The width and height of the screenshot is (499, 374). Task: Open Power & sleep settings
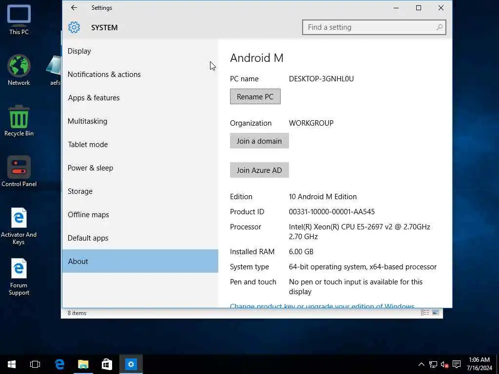[140, 168]
